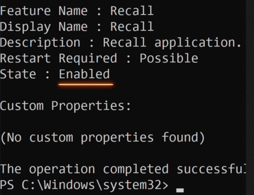This screenshot has width=254, height=195.
Task: Click the word application. in the Description line
Action: (x=198, y=43)
